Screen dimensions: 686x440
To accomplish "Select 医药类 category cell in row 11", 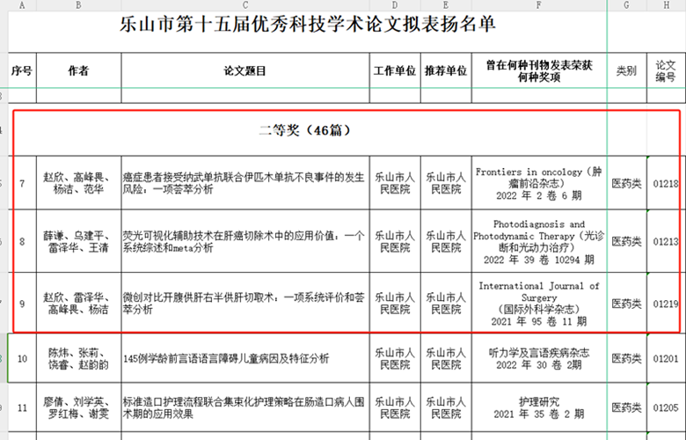I will coord(626,407).
